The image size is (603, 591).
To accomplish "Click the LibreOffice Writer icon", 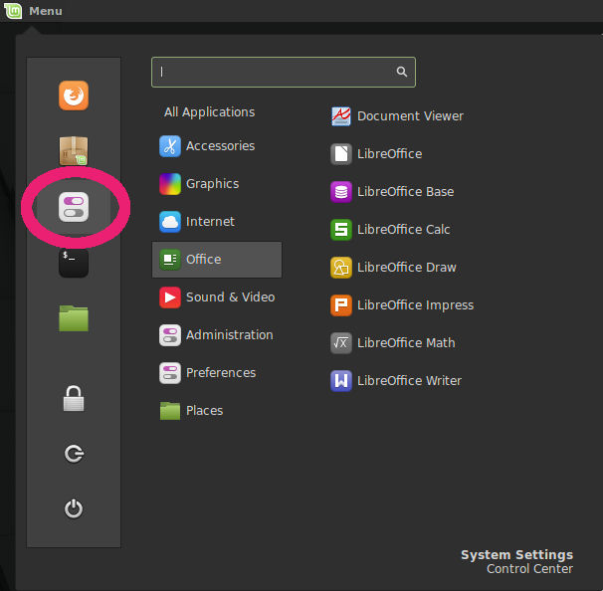I will 341,381.
